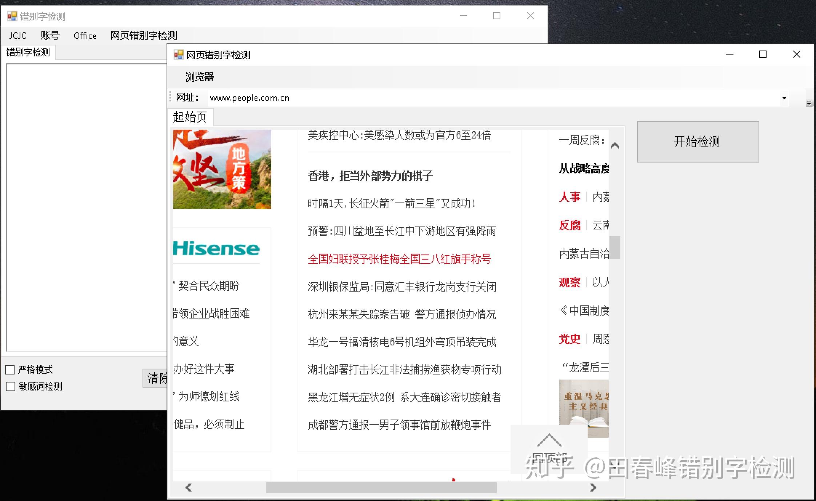Select the 错别字检测 tab

[x=28, y=52]
